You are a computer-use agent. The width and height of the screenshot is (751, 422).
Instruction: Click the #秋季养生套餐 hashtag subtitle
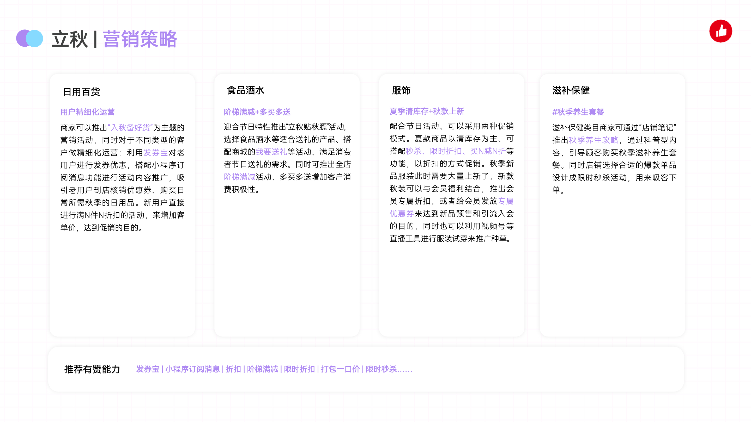(x=578, y=112)
